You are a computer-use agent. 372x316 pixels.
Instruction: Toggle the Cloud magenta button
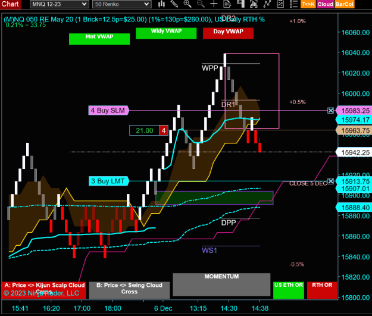click(x=325, y=4)
